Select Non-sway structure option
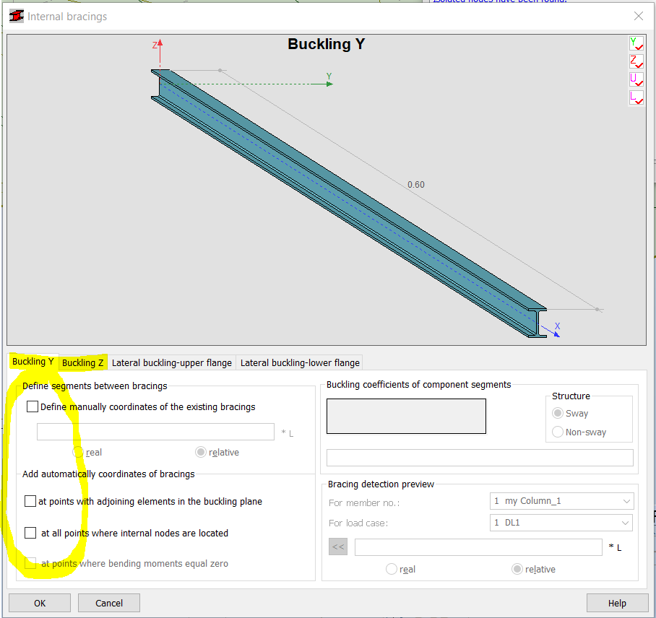Screen dimensions: 656x618 557,431
